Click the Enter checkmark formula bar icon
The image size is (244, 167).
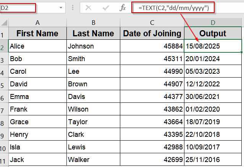pyautogui.click(x=106, y=8)
